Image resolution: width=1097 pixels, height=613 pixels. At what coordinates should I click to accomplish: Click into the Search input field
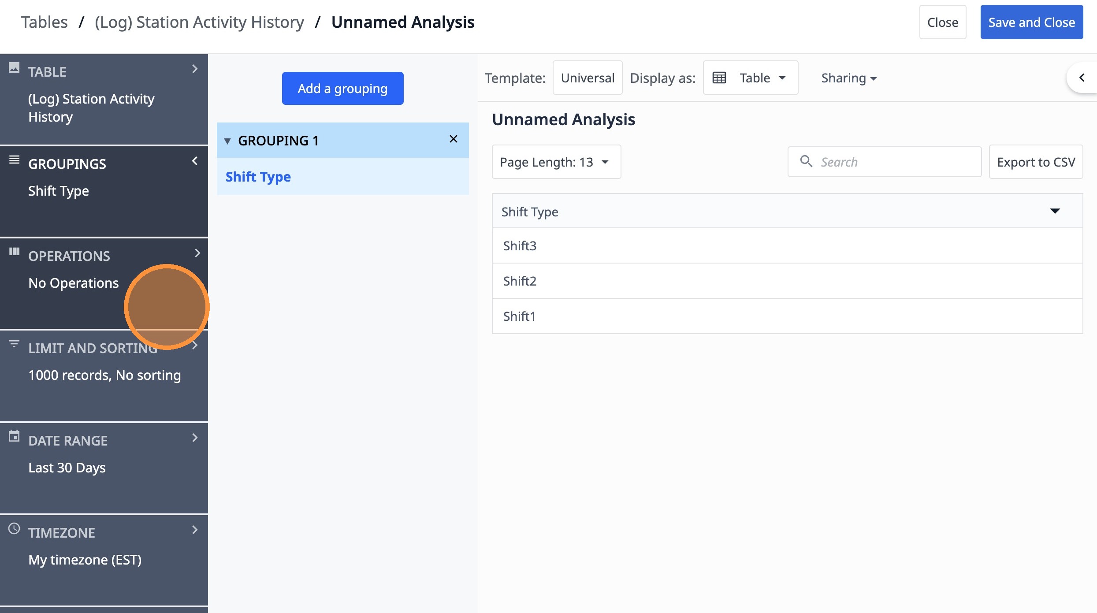pyautogui.click(x=895, y=162)
